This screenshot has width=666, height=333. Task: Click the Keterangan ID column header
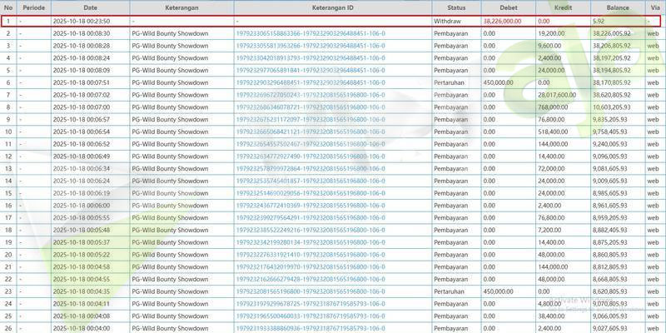coord(331,7)
